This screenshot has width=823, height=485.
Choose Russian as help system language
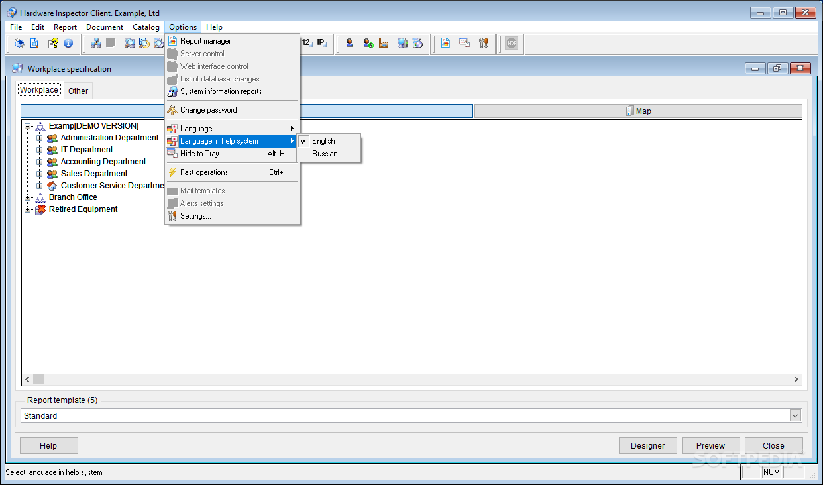329,154
